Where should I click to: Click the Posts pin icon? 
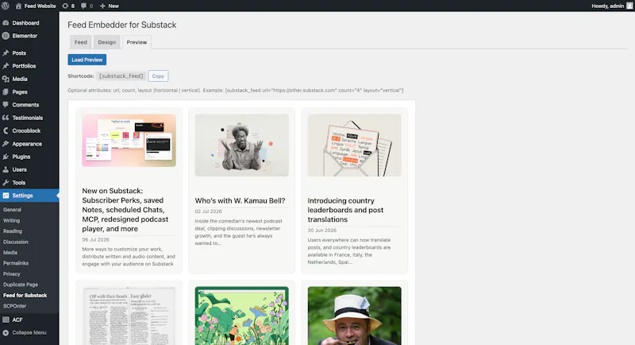(x=6, y=53)
